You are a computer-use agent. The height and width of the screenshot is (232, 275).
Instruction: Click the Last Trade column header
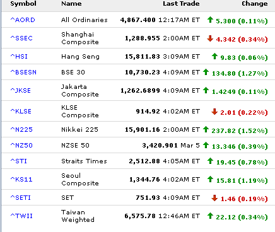coord(181,4)
